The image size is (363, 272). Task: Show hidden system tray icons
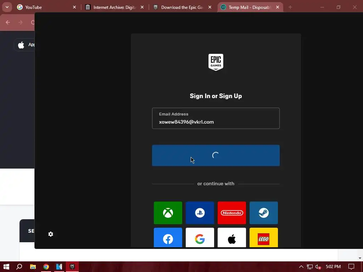301,267
